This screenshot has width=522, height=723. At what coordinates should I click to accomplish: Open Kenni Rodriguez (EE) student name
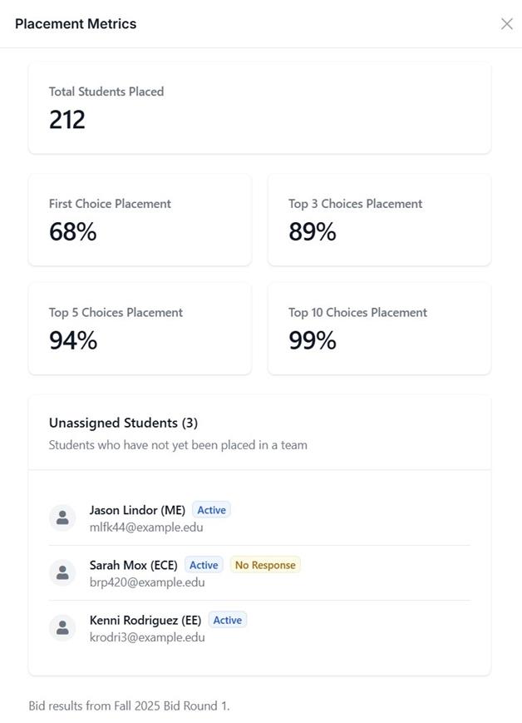point(145,620)
